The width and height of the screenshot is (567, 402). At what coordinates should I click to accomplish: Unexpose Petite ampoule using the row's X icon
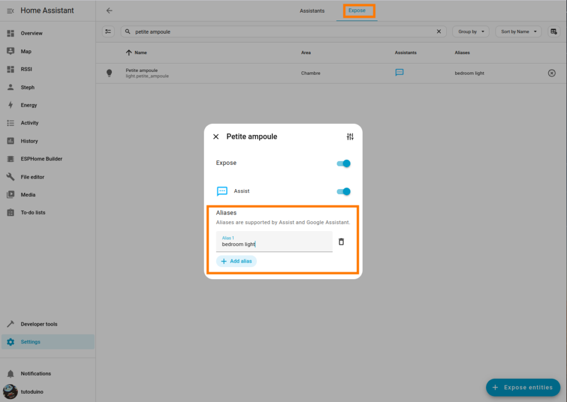click(551, 73)
